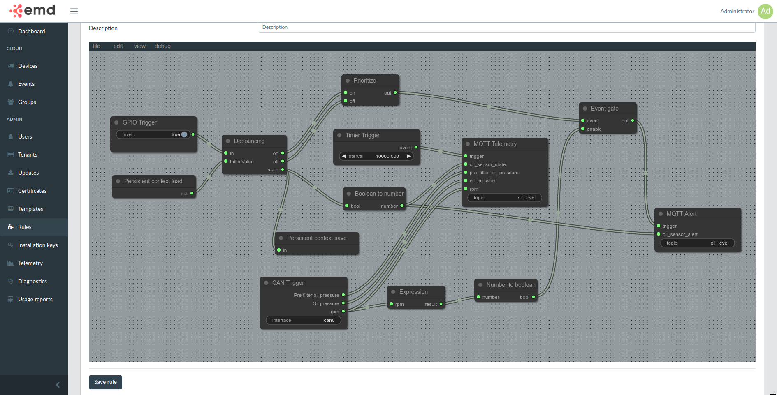The width and height of the screenshot is (777, 395).
Task: Click the Administrator avatar icon
Action: pyautogui.click(x=765, y=11)
